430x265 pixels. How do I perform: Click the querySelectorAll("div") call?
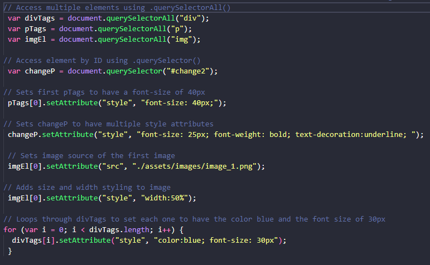(156, 18)
